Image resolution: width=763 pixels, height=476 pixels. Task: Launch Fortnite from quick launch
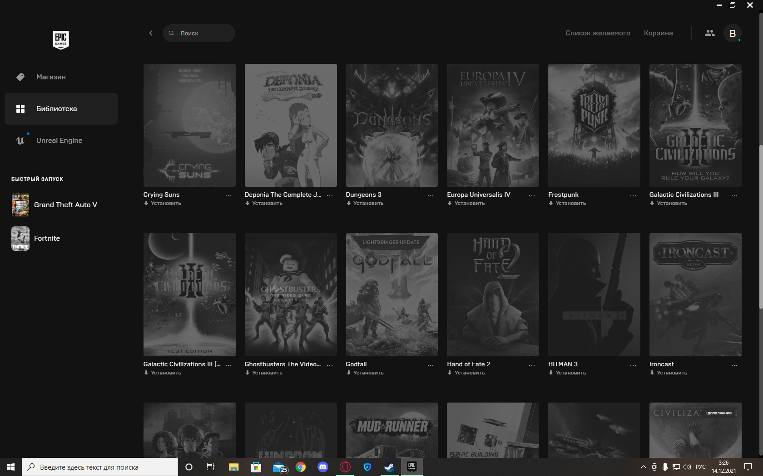click(x=61, y=238)
